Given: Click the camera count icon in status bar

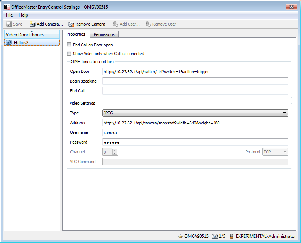Looking at the screenshot, I should pyautogui.click(x=215, y=236).
